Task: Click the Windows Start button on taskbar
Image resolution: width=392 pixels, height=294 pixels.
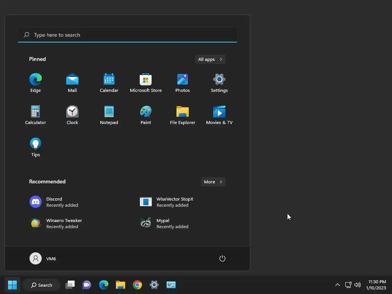Action: (x=12, y=285)
